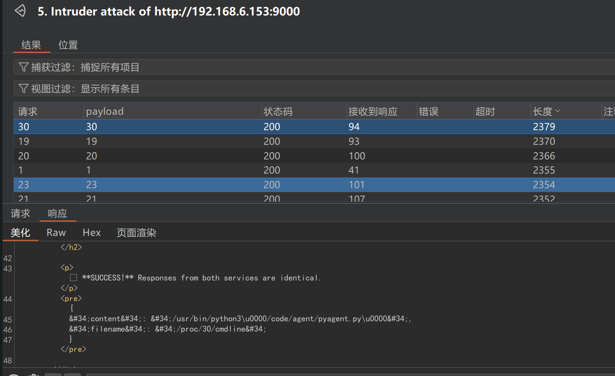Screen dimensions: 615x376
Task: Show the Raw response view
Action: [x=56, y=232]
